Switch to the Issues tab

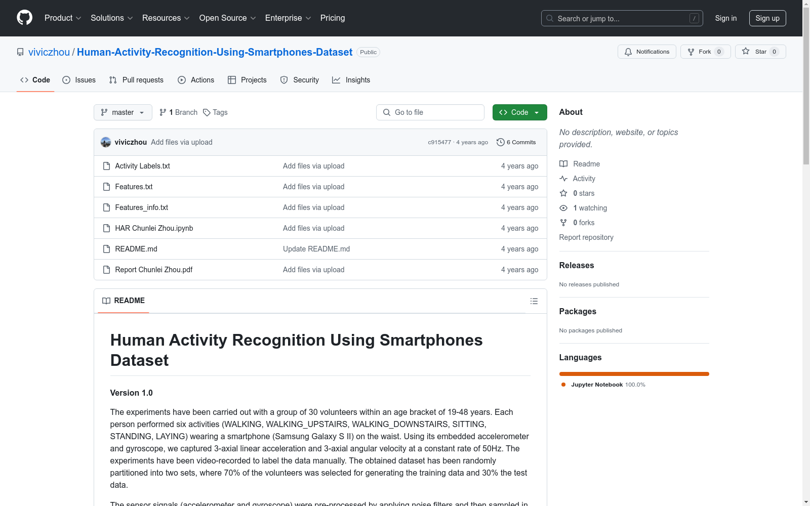(x=79, y=80)
